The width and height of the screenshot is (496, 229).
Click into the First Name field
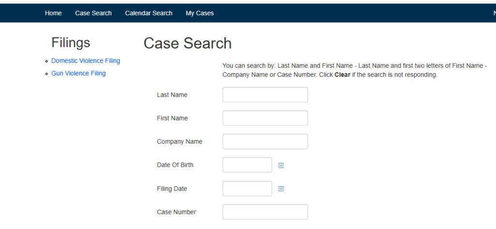click(265, 118)
